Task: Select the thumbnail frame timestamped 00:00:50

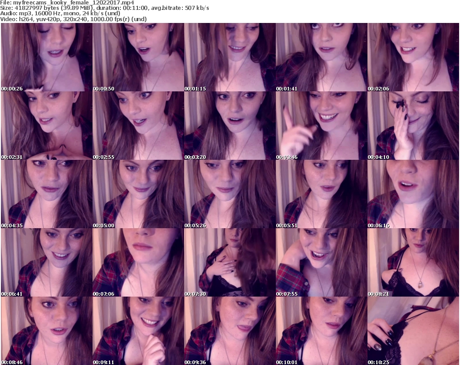Action: coord(138,57)
